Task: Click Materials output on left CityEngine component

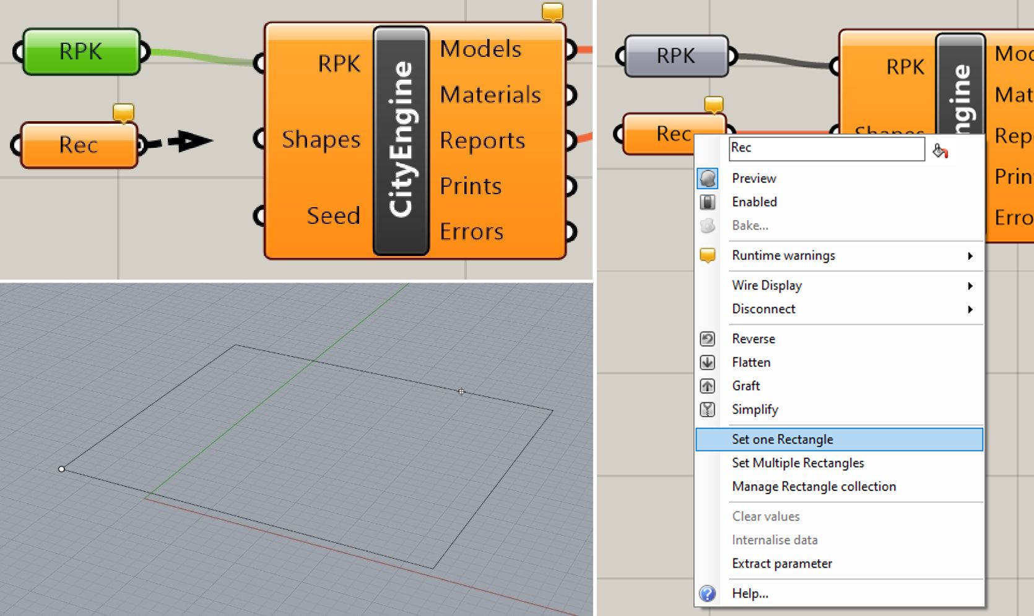Action: click(490, 95)
